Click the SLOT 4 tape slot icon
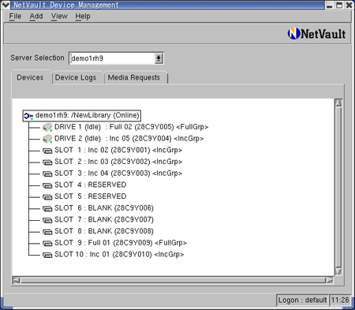Screen dimensions: 355x310 coord(47,185)
